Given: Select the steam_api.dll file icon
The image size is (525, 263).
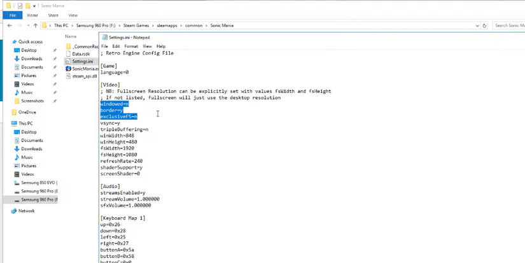Looking at the screenshot, I should click(68, 76).
